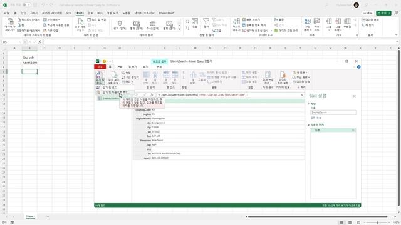Select the SiteInfoSearch query in Queries pane
Screen dimensions: 401x225
pyautogui.click(x=111, y=99)
